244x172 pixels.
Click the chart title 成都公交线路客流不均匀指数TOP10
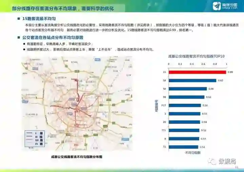[x=196, y=56]
